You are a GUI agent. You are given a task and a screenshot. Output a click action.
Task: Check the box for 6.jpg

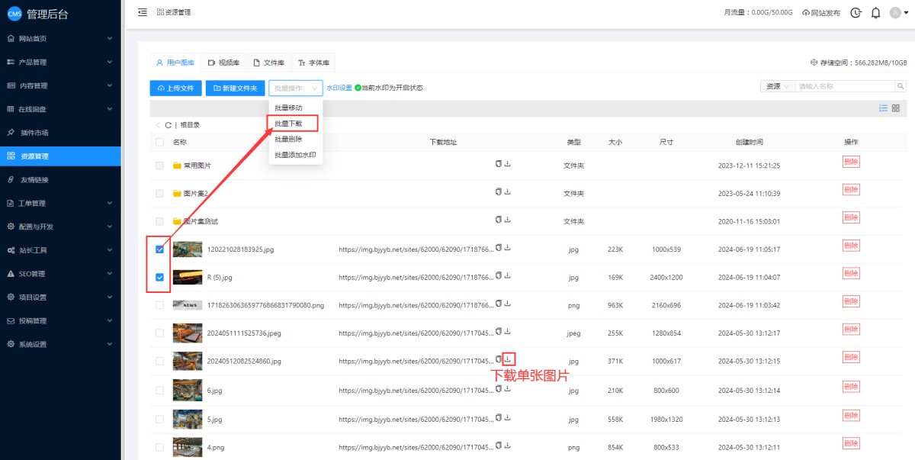159,391
